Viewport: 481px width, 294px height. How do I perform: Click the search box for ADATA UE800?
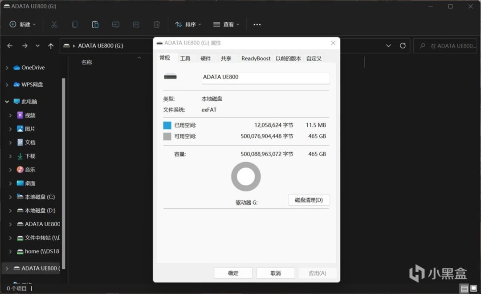coord(445,46)
